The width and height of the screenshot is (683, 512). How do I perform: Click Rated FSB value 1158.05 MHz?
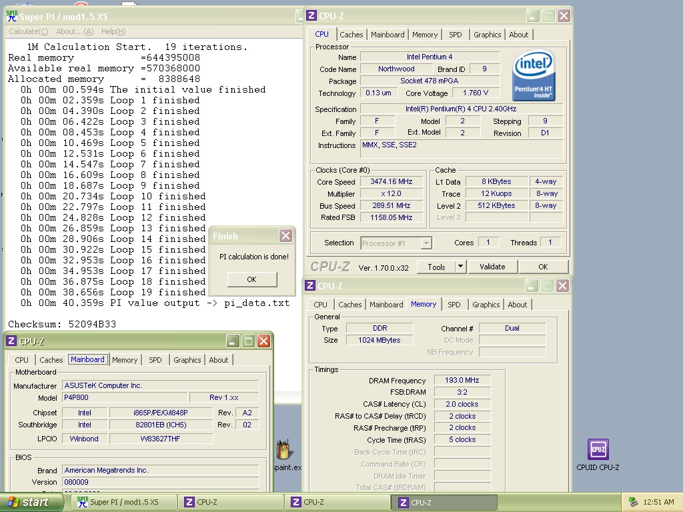[x=391, y=217]
